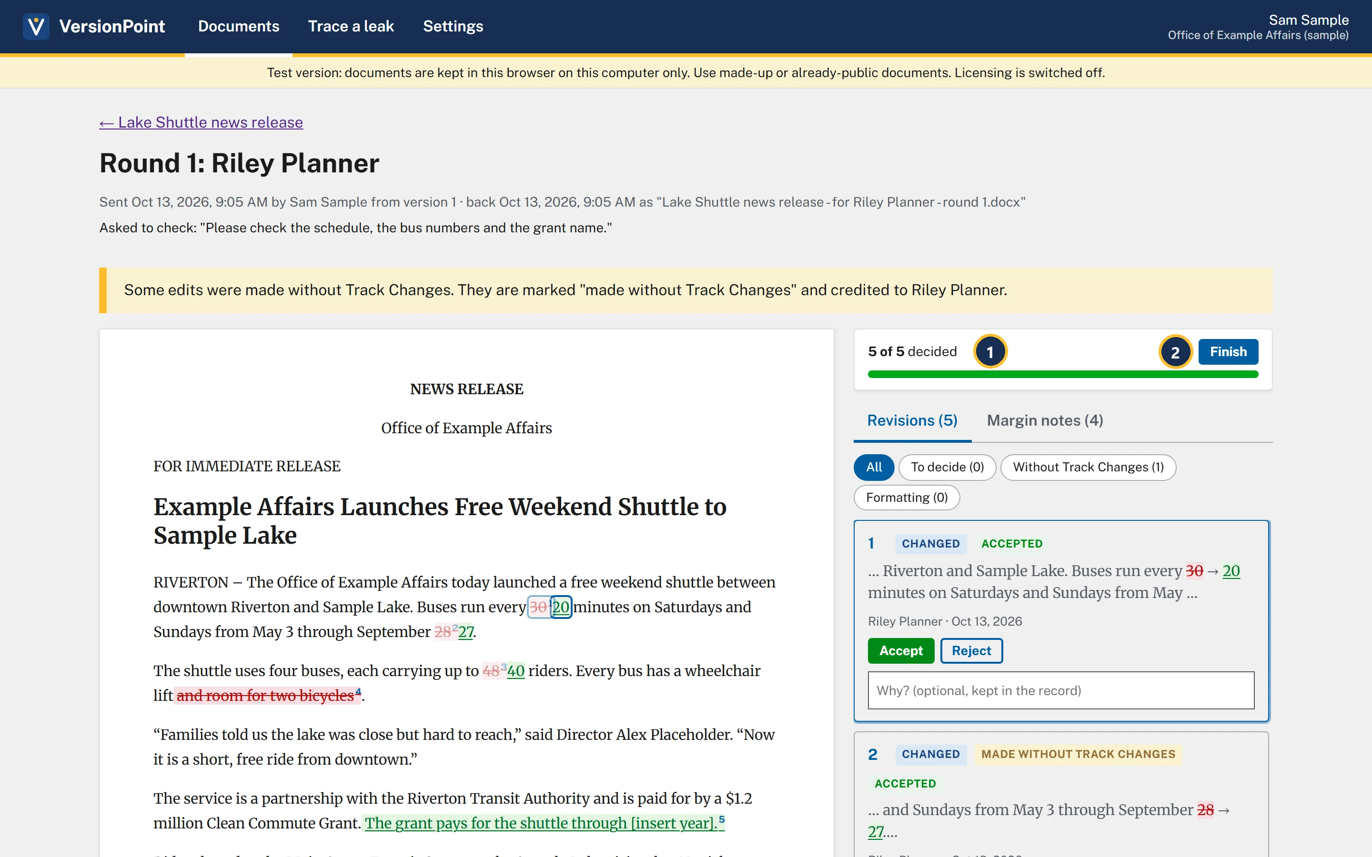This screenshot has width=1372, height=857.
Task: Click the VersionPoint logo icon
Action: point(36,26)
